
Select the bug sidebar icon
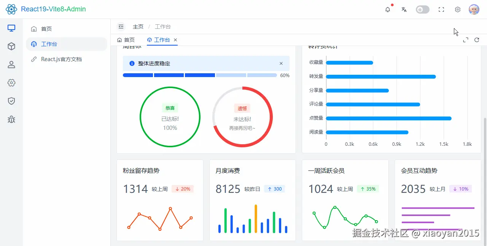coord(11,119)
